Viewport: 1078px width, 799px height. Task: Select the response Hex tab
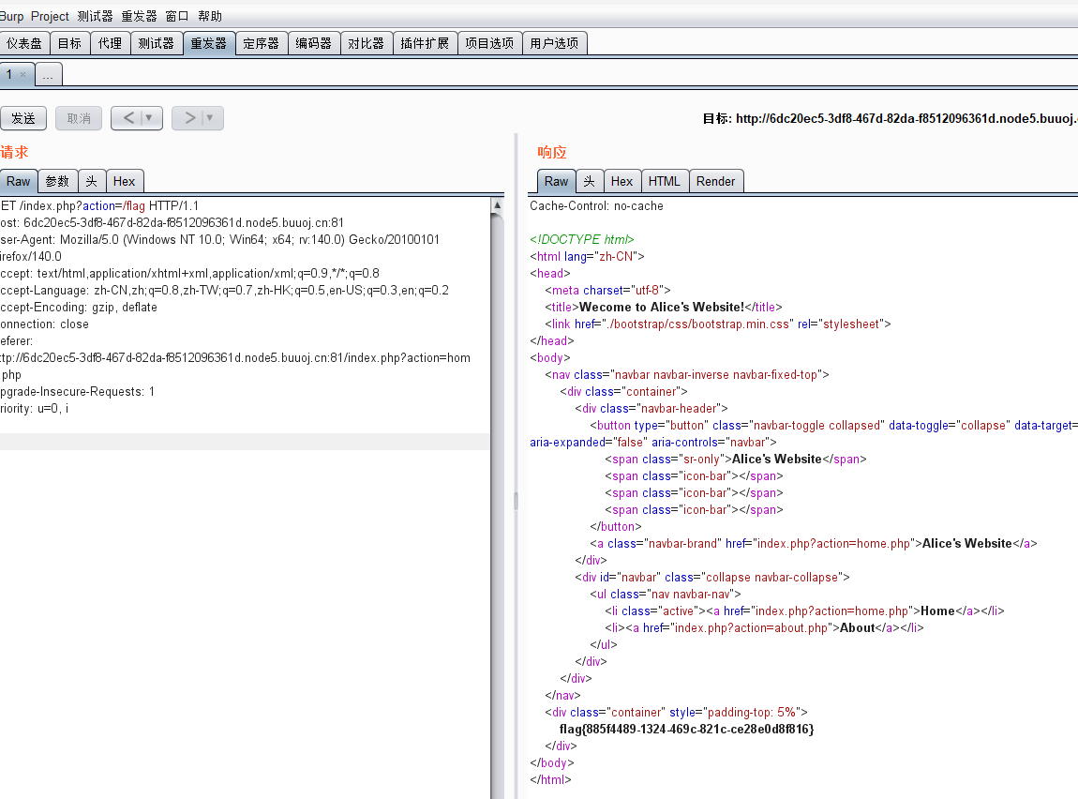click(621, 182)
